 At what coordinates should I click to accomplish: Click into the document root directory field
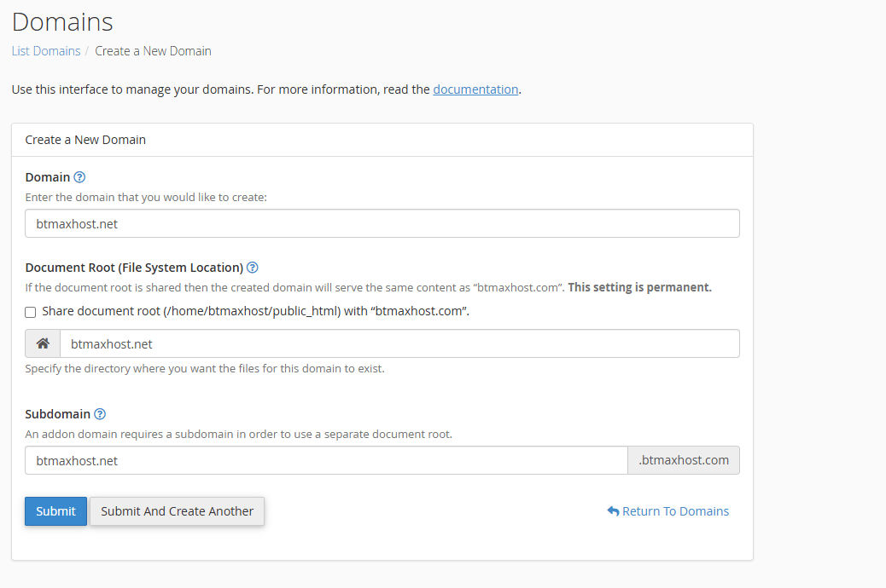[399, 344]
